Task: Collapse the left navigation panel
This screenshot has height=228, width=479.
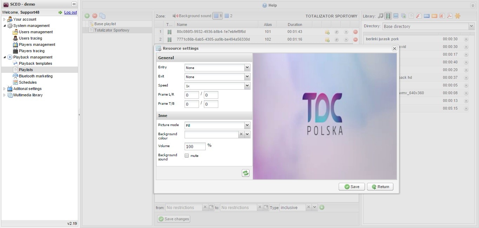Action: tap(74, 4)
